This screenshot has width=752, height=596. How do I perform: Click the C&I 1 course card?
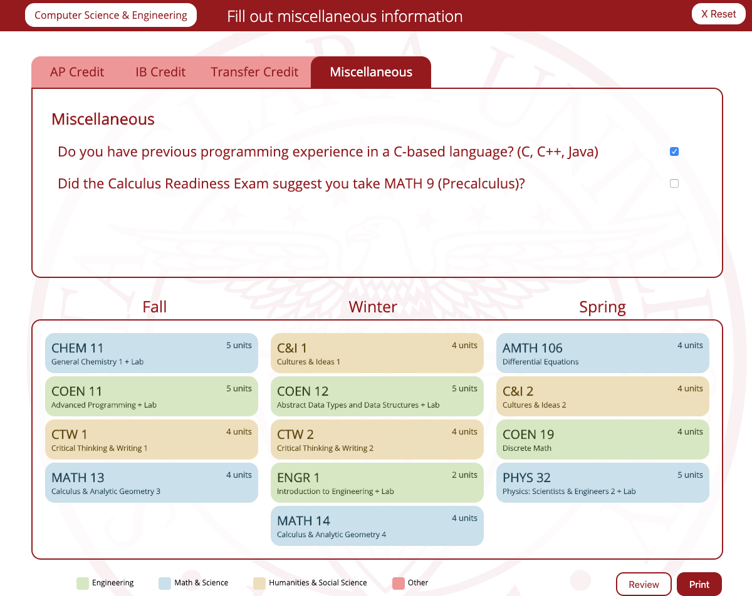coord(377,353)
